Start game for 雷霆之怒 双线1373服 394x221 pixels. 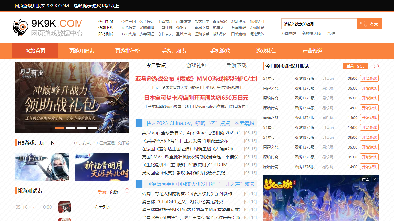click(369, 88)
